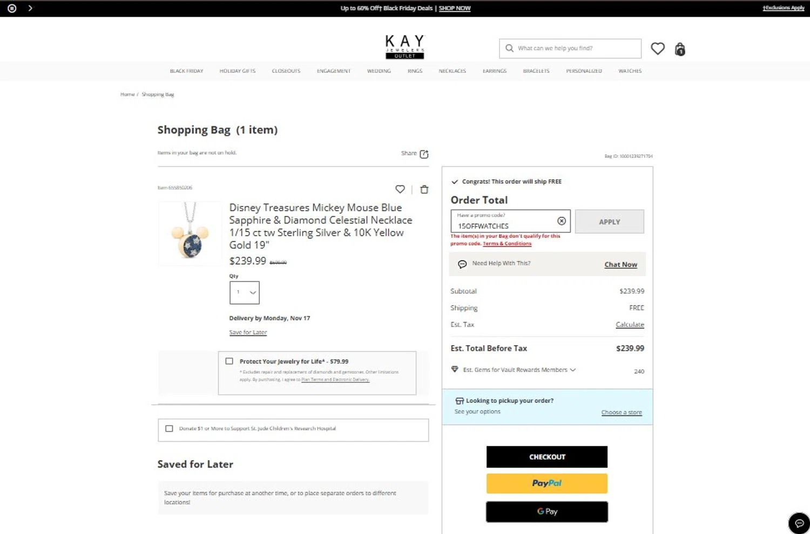The width and height of the screenshot is (810, 534).
Task: Click the Need Help chat bubble icon
Action: (x=462, y=264)
